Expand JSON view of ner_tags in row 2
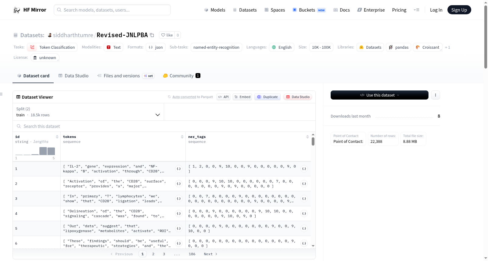Viewport: 488px width, 261px height. click(x=304, y=184)
